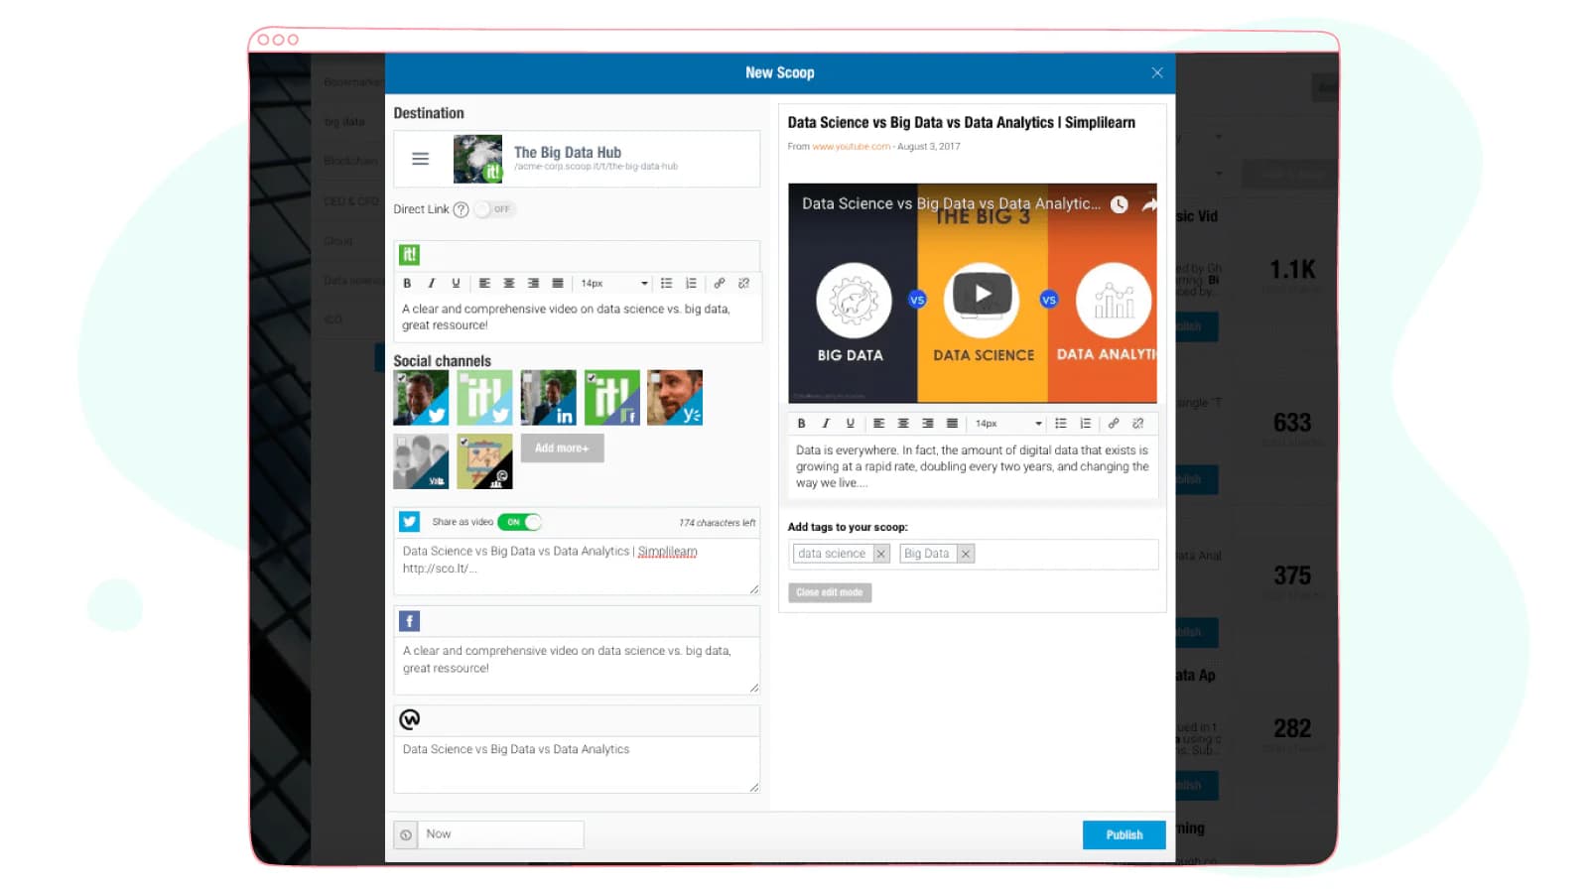Insert bulleted list in insight editor
The height and width of the screenshot is (893, 1588).
667,284
